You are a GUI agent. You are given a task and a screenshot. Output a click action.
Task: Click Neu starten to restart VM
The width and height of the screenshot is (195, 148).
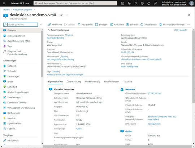click(x=85, y=24)
